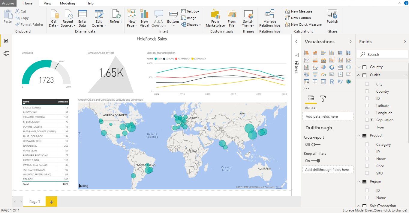
Task: Expand the Country table in Fields
Action: point(359,67)
